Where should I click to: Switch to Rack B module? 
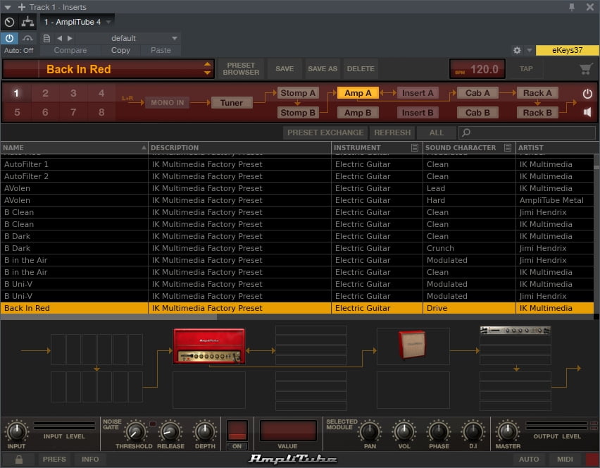(x=537, y=113)
